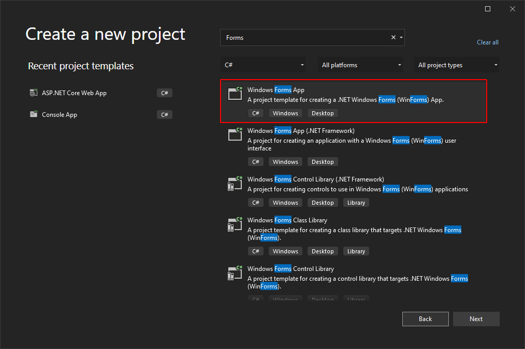Open the All project types dropdown

458,65
